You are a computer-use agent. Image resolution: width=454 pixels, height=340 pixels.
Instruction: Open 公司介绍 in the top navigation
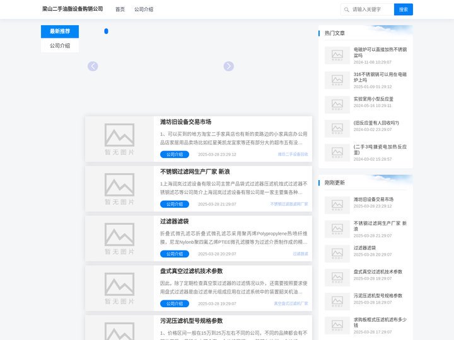coord(144,9)
